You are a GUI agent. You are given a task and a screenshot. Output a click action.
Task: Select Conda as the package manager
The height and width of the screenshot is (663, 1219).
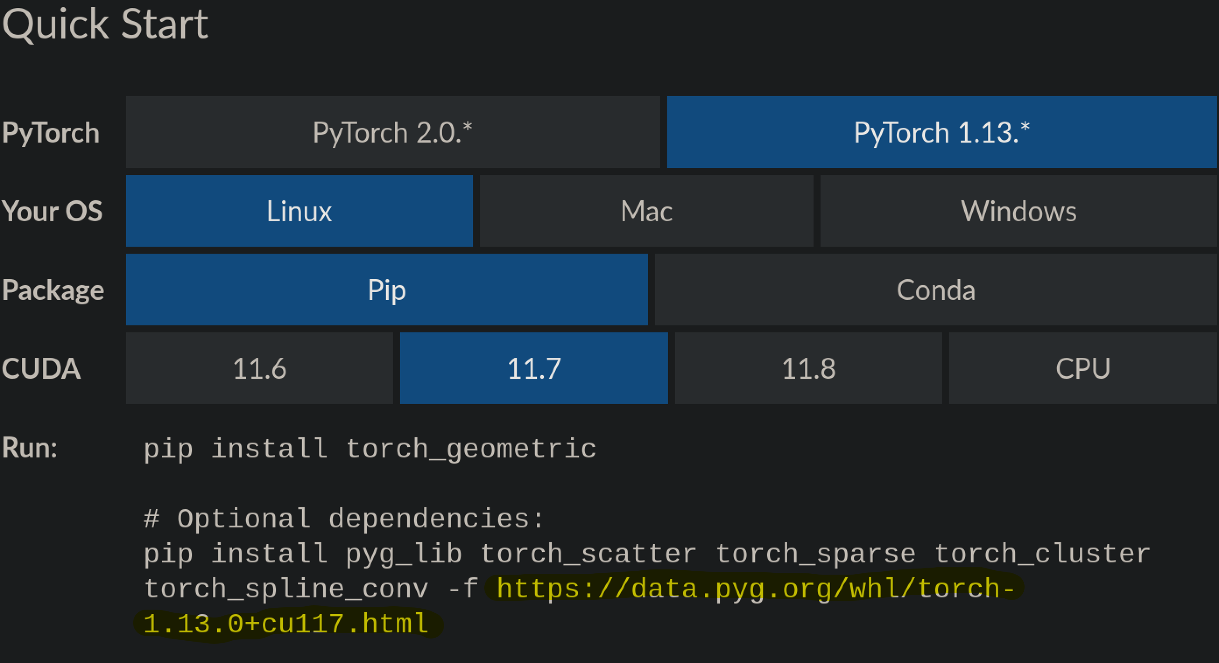(936, 290)
